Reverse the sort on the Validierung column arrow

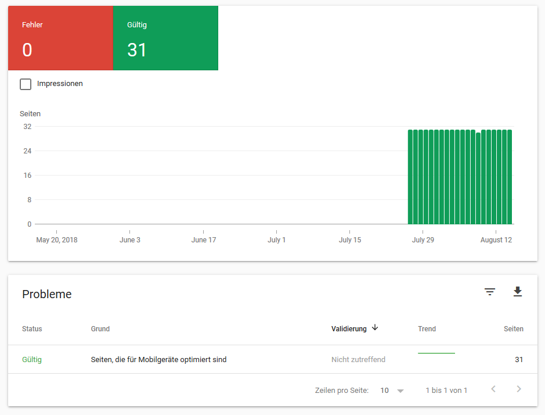coord(374,328)
